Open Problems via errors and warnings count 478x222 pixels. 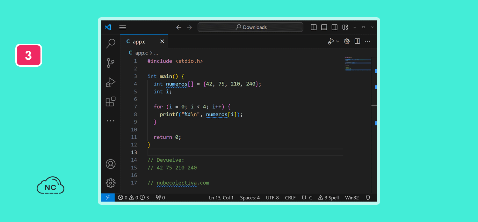(x=133, y=198)
